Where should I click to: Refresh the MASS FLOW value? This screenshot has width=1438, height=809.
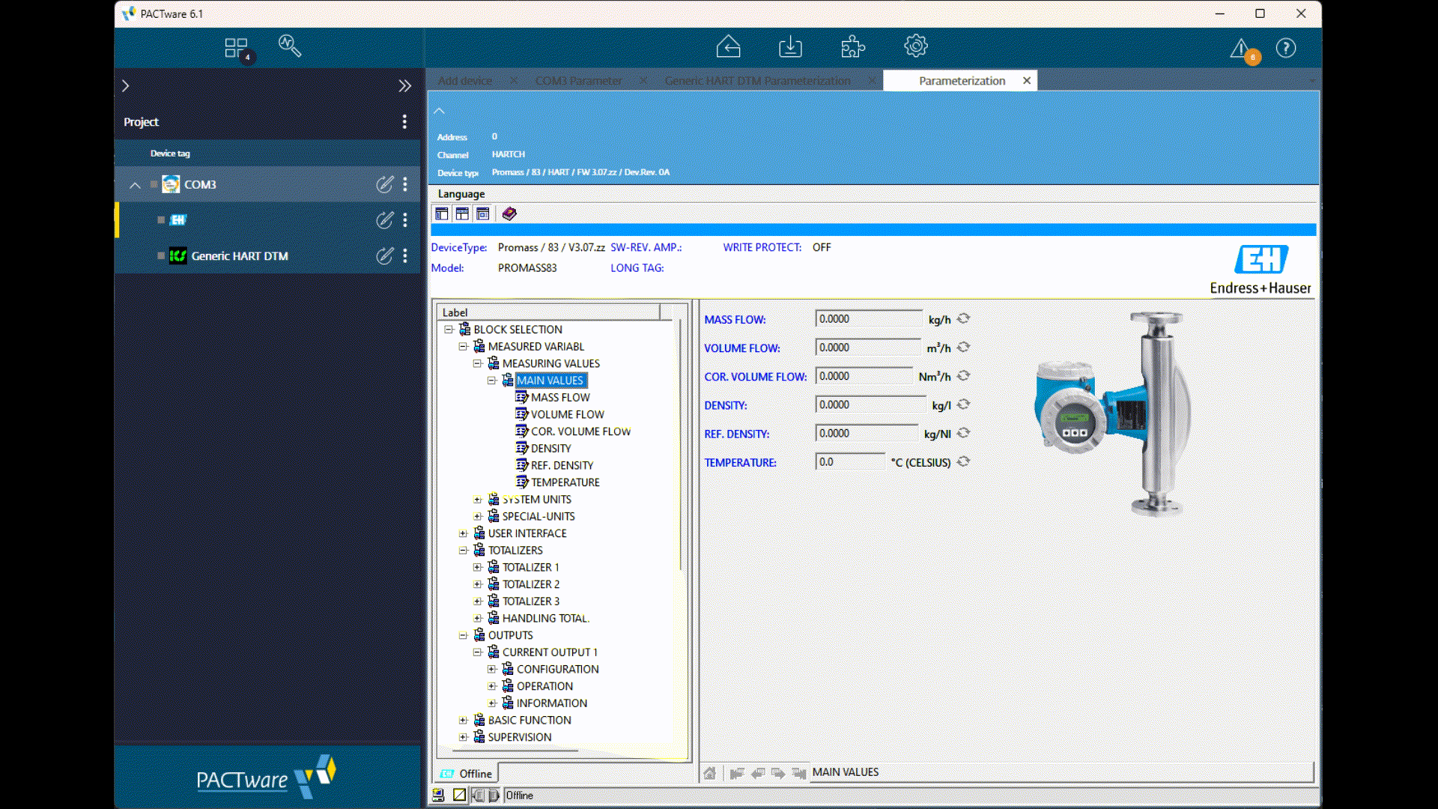(964, 318)
